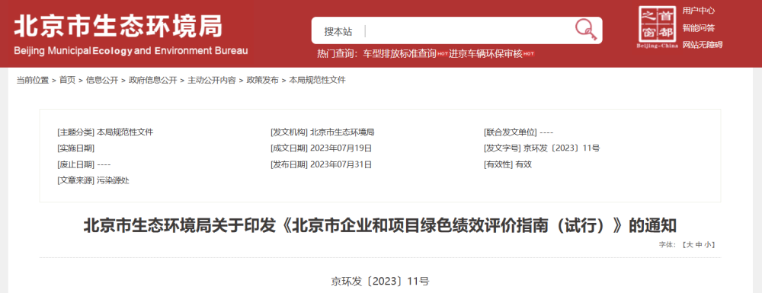Click 废止日期 field

[x=84, y=164]
